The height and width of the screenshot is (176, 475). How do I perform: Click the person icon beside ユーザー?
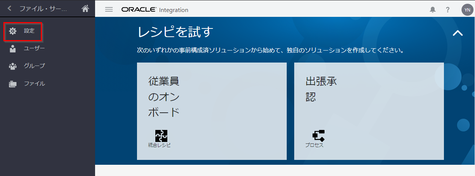[13, 49]
